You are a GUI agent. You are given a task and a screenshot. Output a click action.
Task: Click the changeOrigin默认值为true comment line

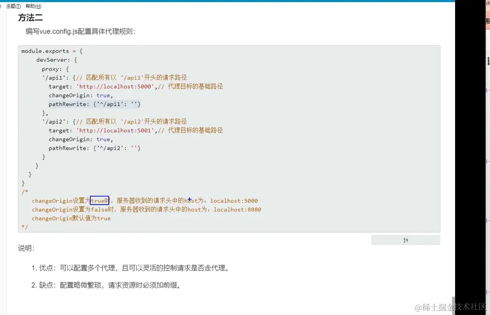pos(71,218)
